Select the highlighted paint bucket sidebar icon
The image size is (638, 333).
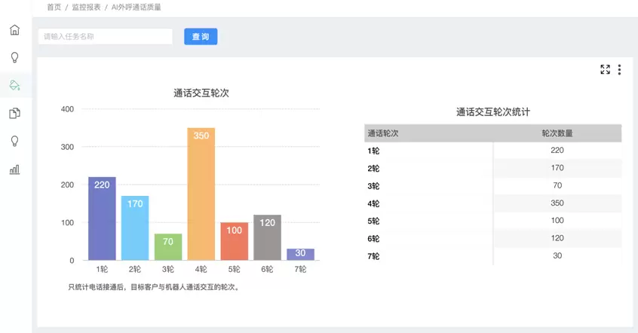tap(14, 85)
